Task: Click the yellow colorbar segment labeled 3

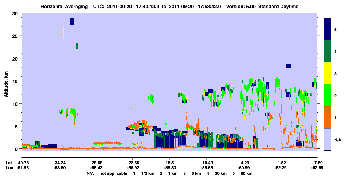Action: click(327, 73)
